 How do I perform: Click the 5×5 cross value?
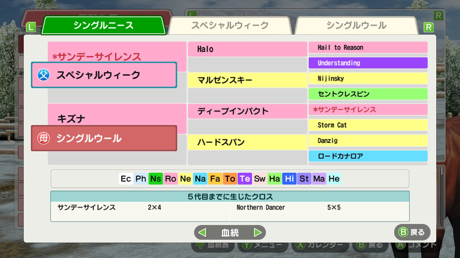[x=334, y=207]
